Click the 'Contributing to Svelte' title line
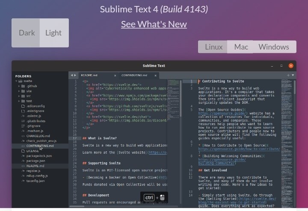 point(221,81)
